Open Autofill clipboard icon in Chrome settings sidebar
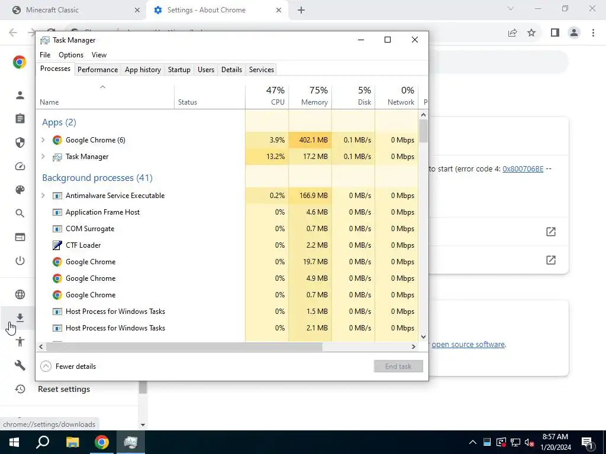 coord(20,118)
